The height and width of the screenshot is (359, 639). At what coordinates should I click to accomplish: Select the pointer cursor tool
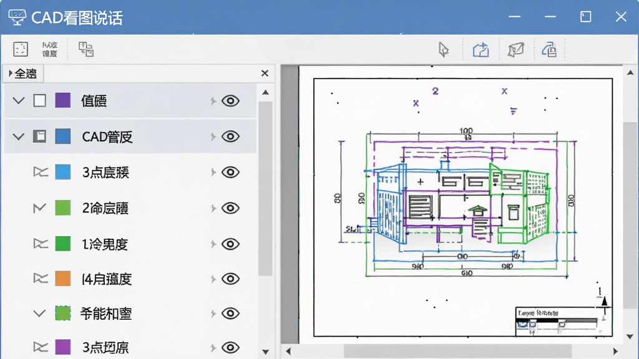click(x=444, y=50)
